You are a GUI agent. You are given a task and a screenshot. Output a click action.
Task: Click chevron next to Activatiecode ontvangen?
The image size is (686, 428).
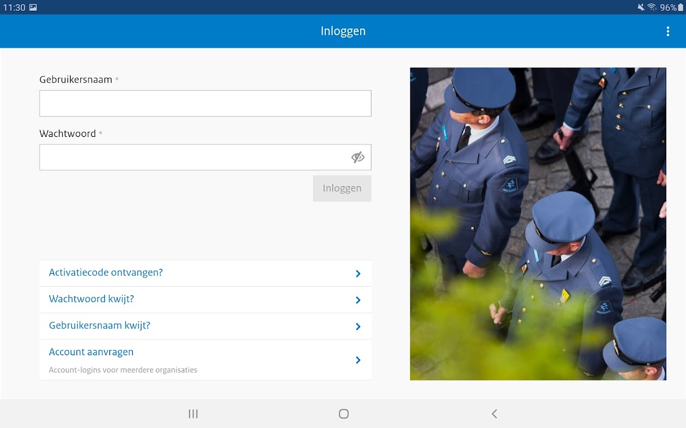tap(358, 273)
